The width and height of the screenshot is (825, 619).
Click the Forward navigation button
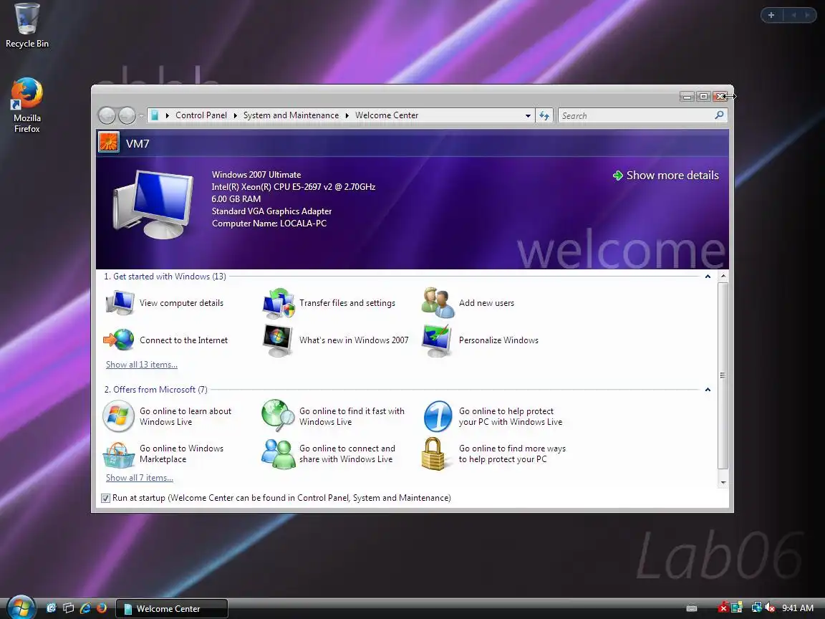(x=127, y=115)
